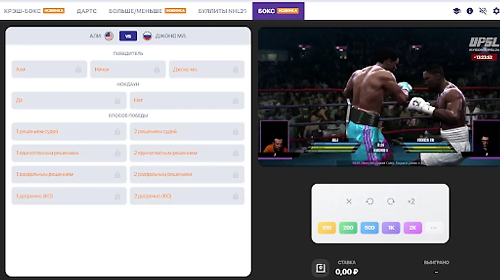Select 1 досрочно (КО) outcome
This screenshot has height=280, width=500.
point(69,196)
